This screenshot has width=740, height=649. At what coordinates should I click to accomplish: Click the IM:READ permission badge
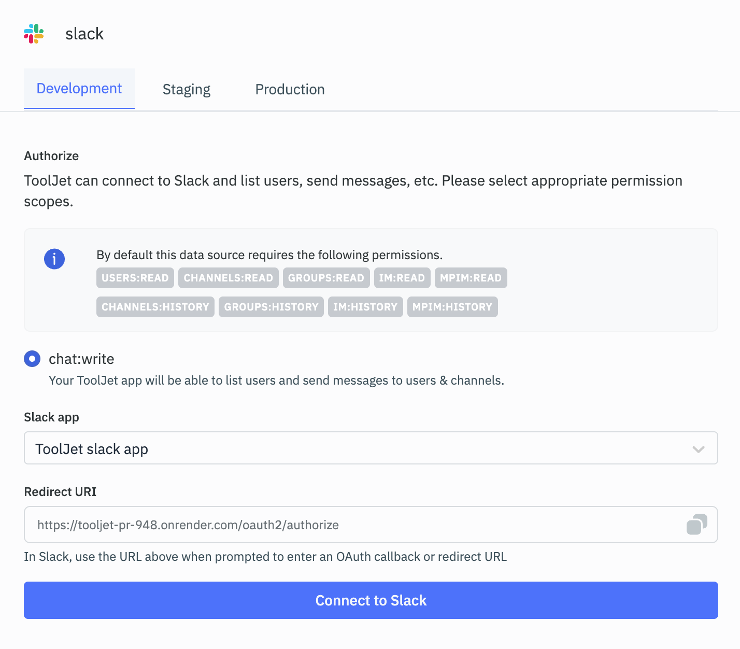[402, 278]
